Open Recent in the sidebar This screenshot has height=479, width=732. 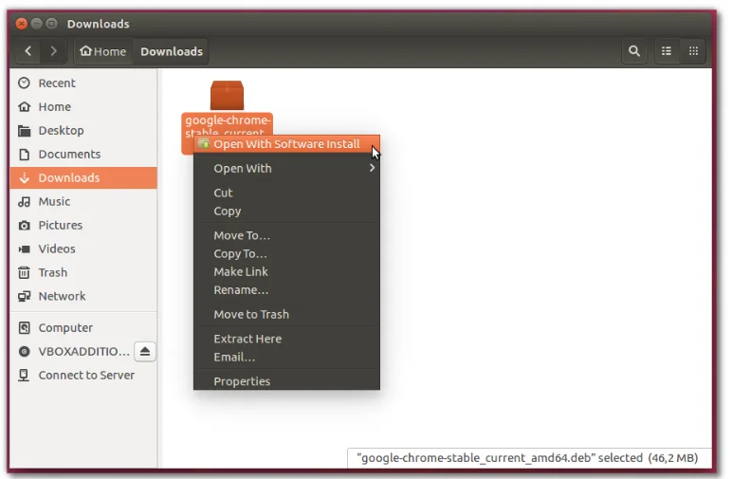[83, 83]
